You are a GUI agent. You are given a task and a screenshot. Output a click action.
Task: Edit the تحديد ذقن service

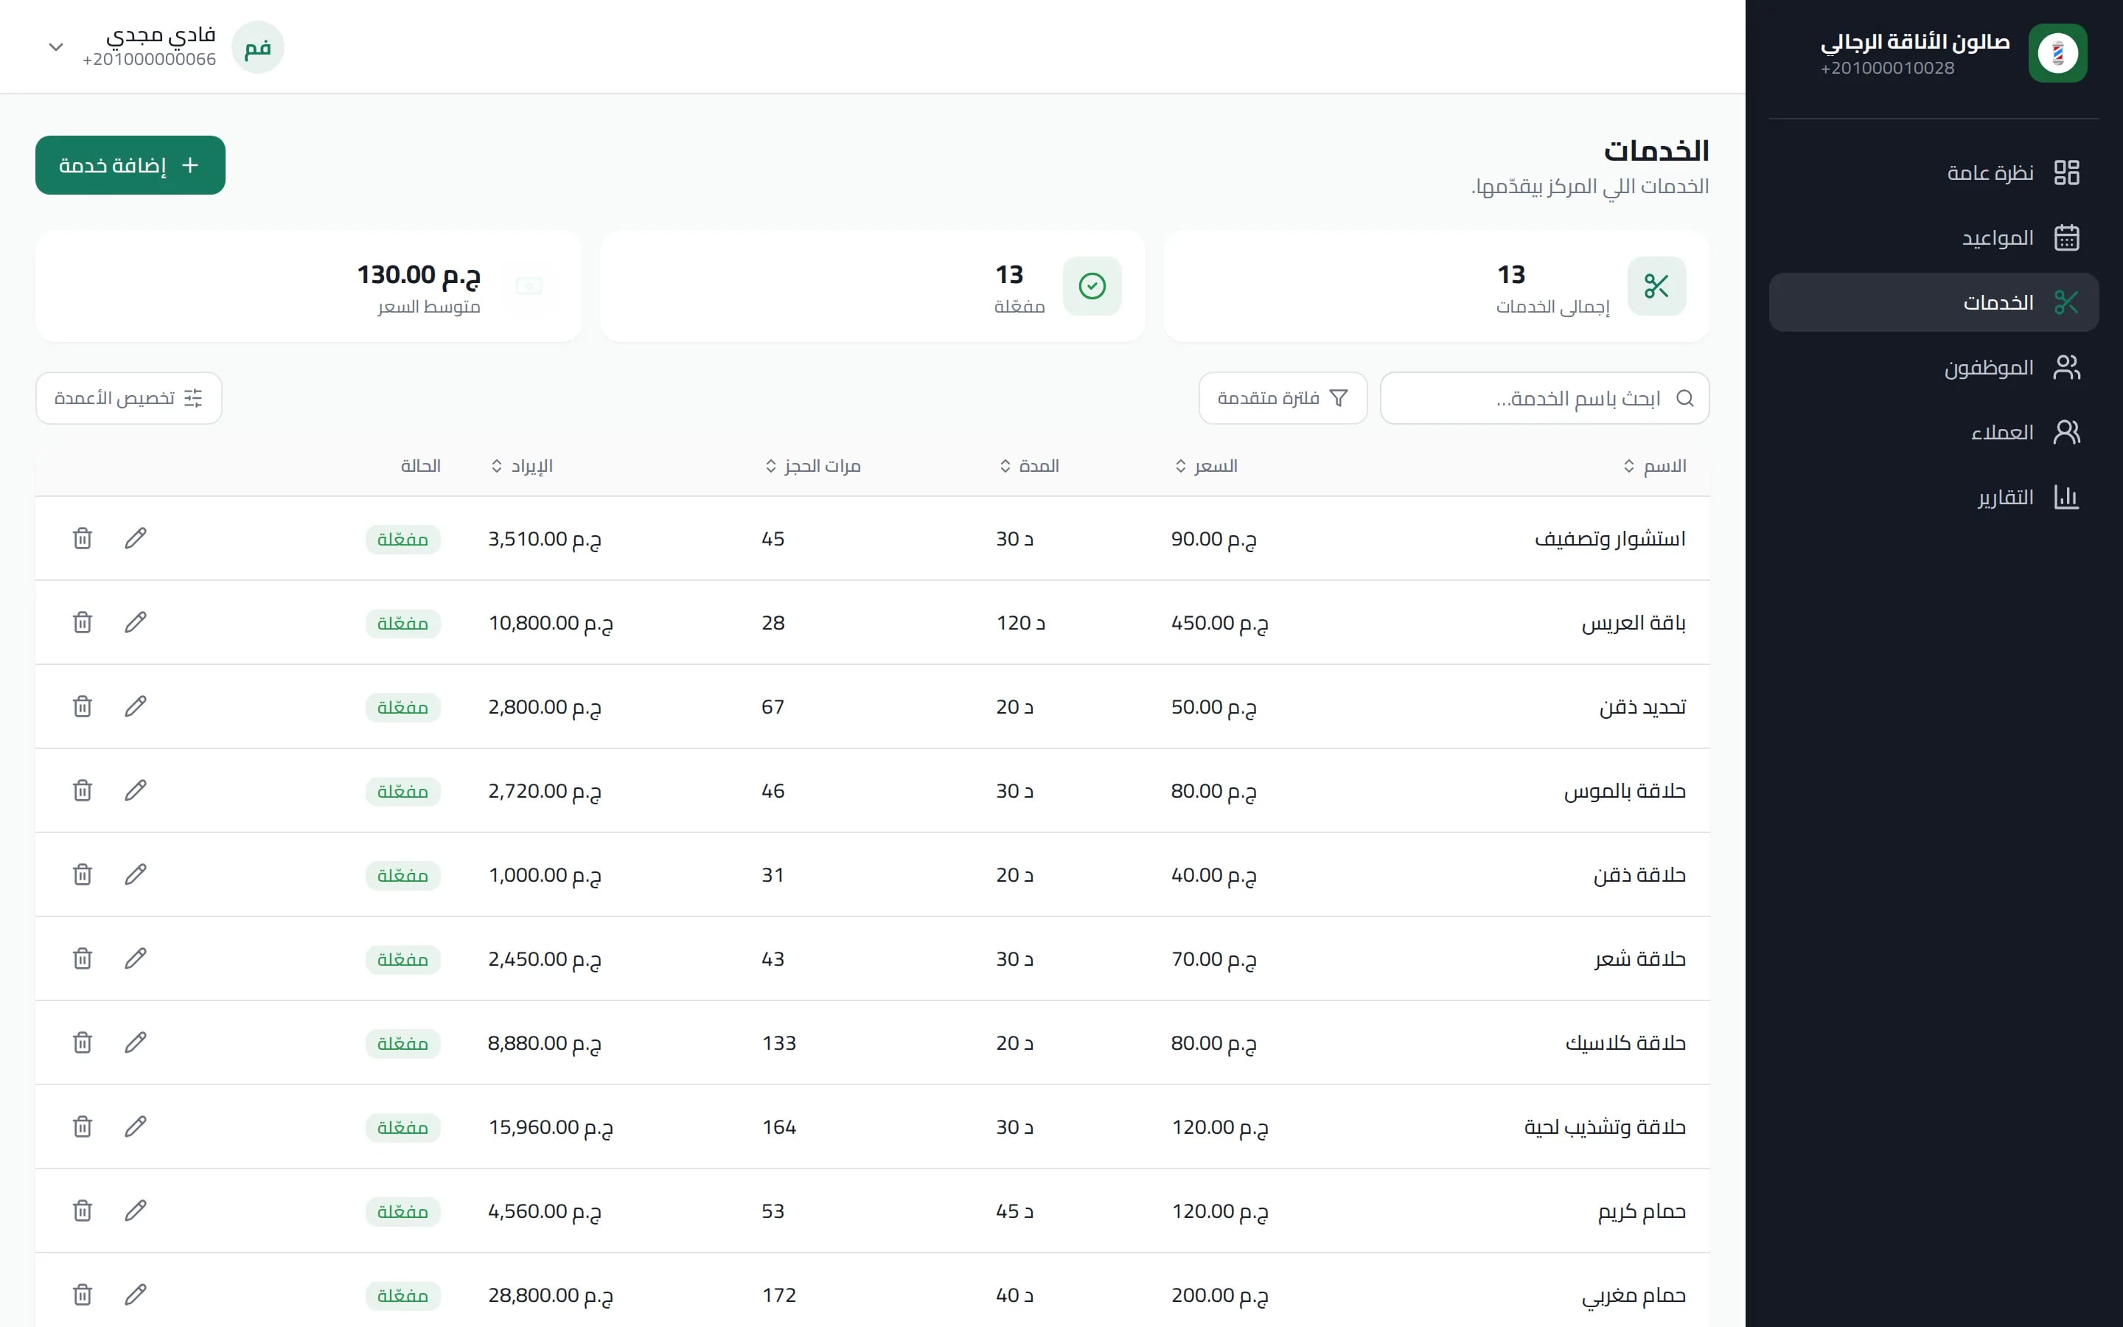pyautogui.click(x=135, y=706)
